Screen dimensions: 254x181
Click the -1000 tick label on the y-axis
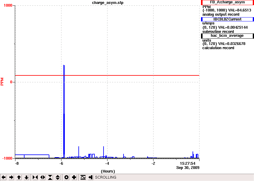[x=7, y=158]
